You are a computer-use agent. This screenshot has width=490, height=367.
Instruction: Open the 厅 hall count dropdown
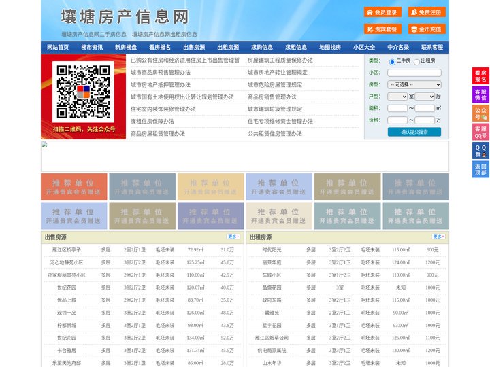click(x=425, y=97)
